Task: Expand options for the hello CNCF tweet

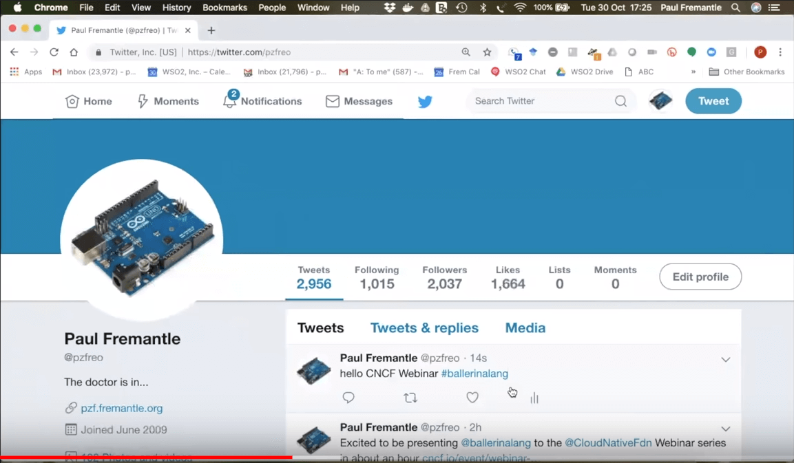Action: click(726, 359)
